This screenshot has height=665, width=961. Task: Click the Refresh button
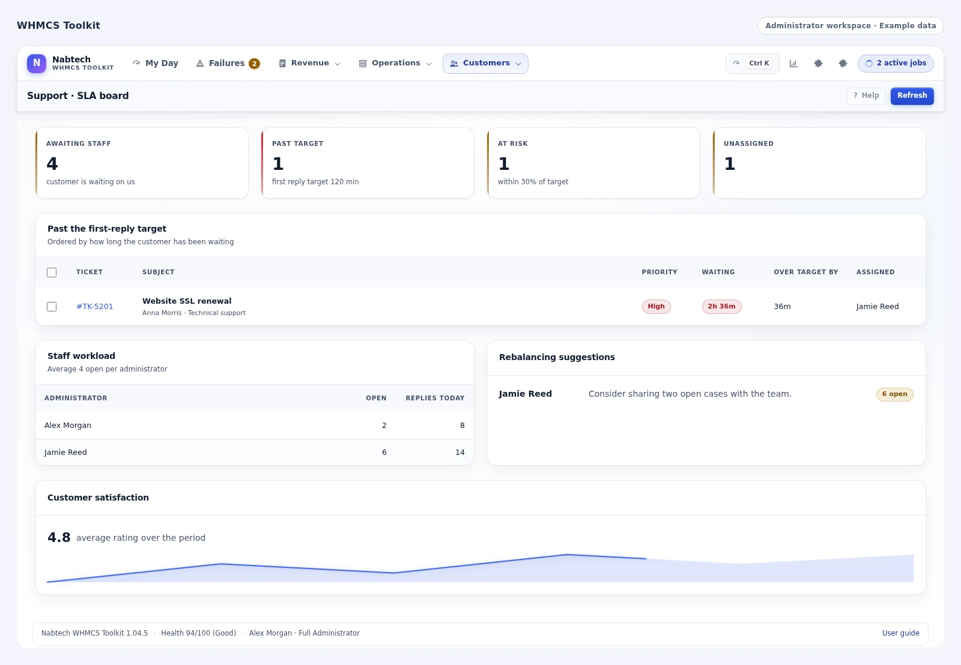click(912, 95)
